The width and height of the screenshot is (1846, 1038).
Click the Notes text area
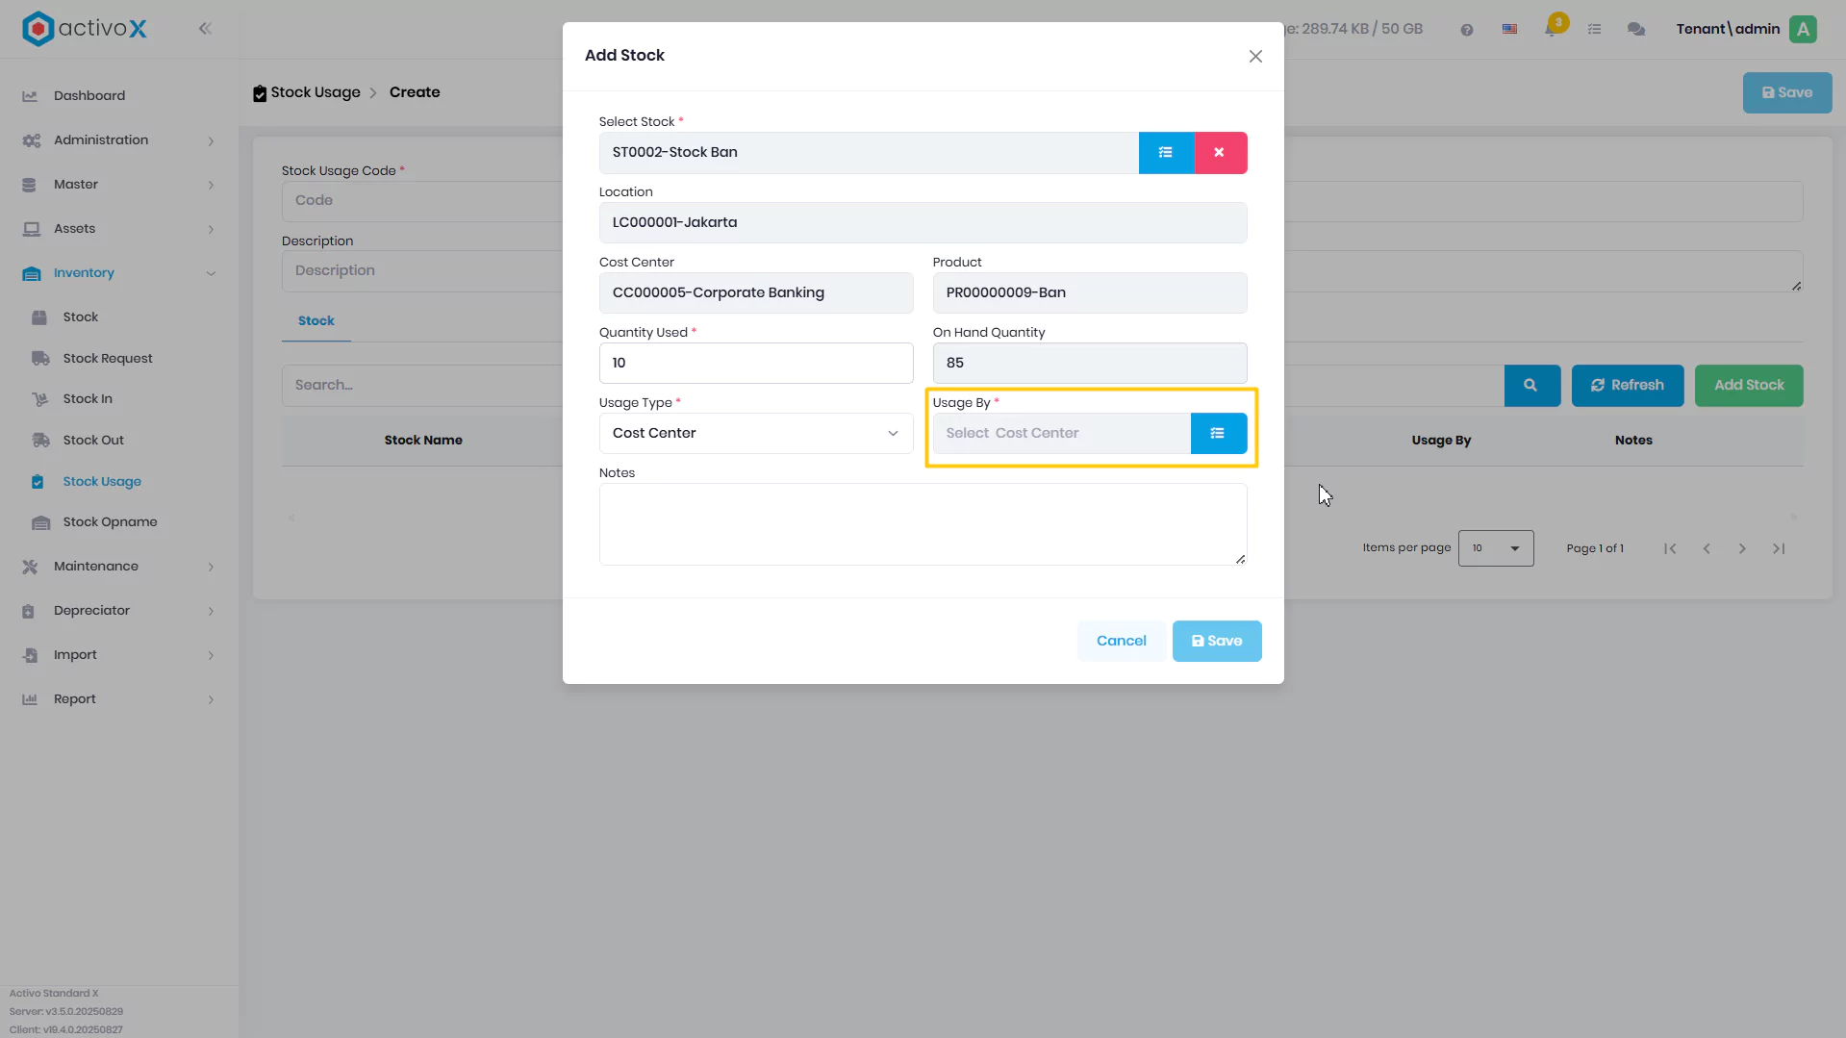click(923, 524)
